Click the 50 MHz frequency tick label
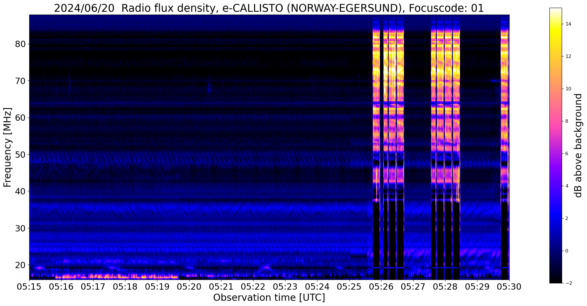 click(21, 155)
